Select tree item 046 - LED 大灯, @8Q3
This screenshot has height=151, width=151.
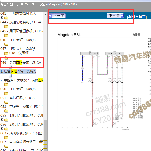(18, 40)
